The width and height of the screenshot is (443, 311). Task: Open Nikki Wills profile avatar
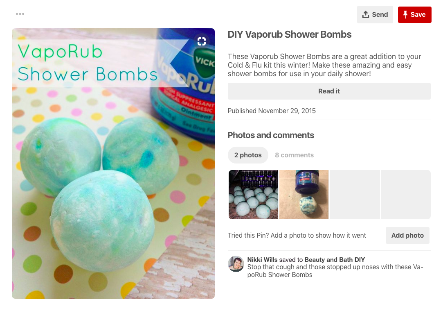tap(236, 264)
